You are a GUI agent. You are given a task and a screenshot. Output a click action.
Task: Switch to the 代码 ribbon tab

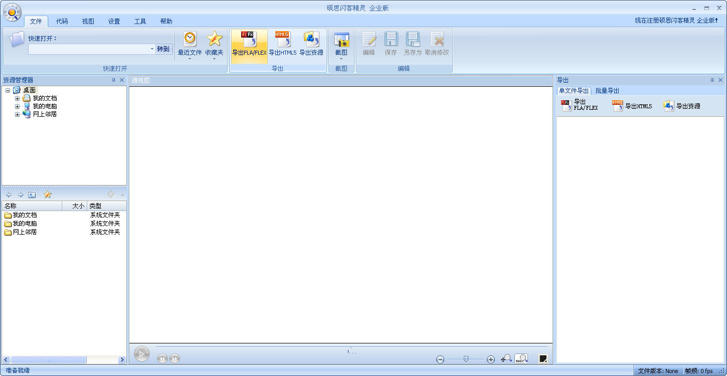tap(62, 21)
